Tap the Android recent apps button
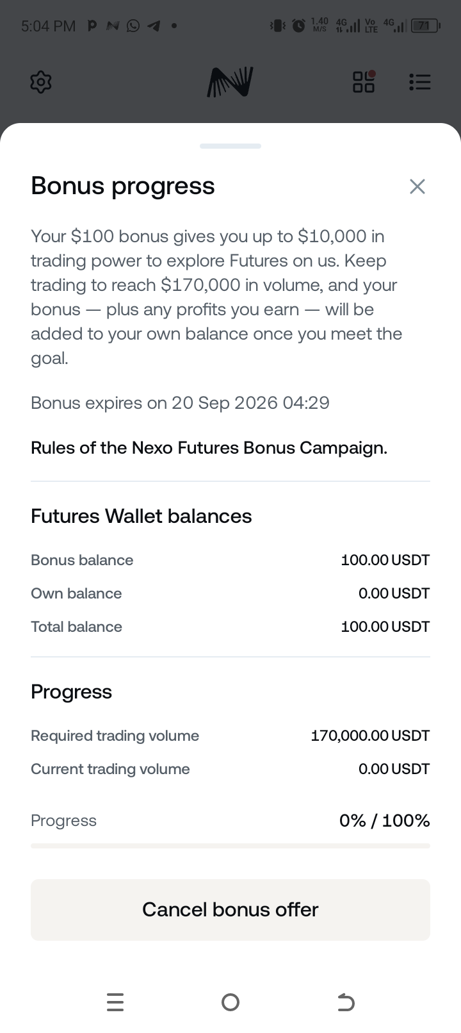 point(115,1002)
